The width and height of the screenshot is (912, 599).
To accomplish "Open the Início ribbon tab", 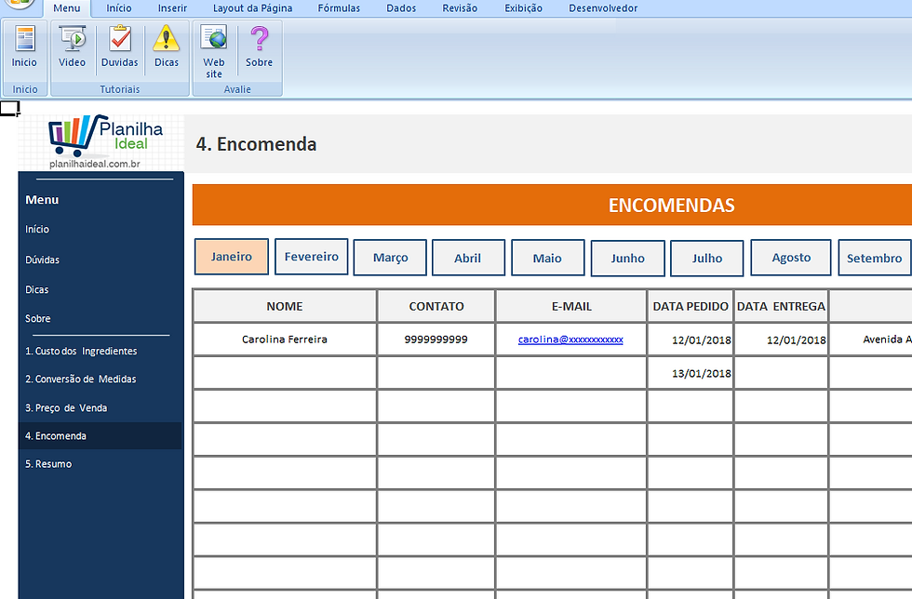I will (119, 8).
